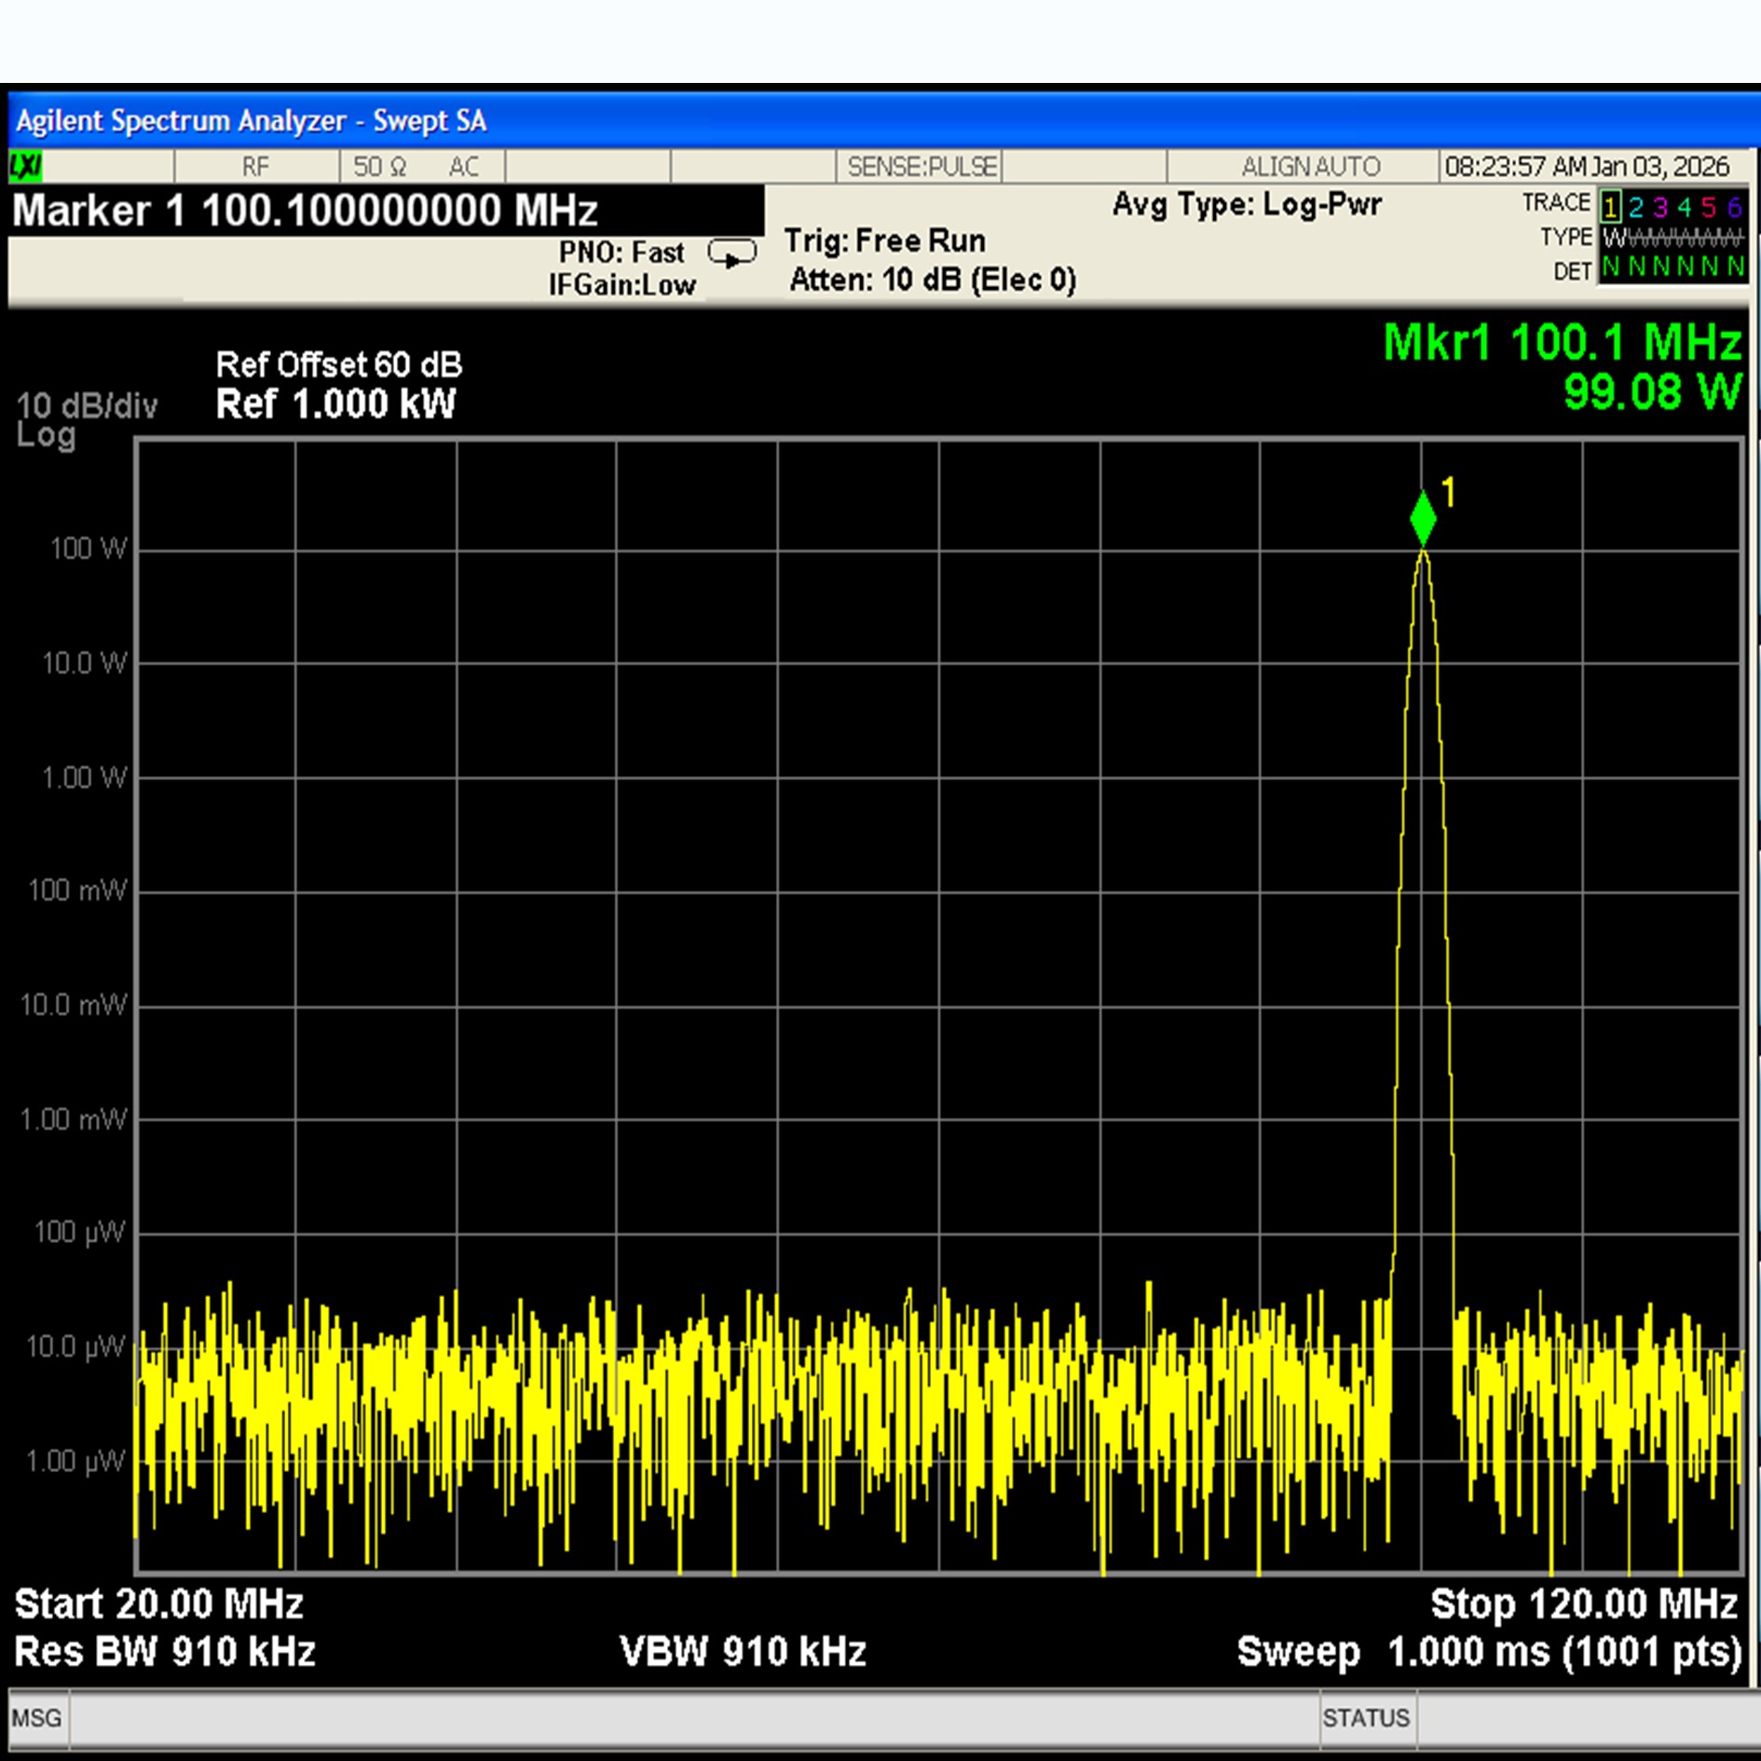Click the Mkr1 100.1 MHz readout
The image size is (1761, 1761).
tap(1563, 343)
